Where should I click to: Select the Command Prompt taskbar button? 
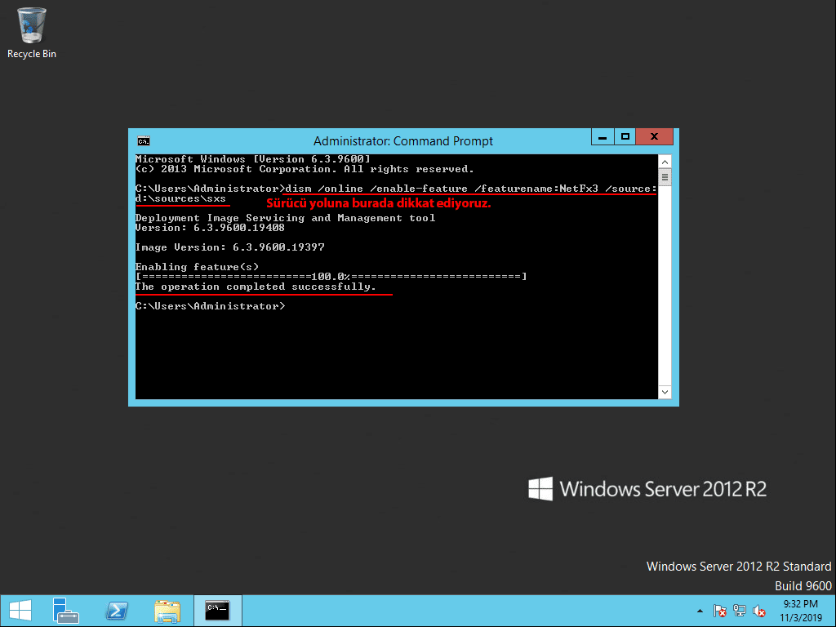coord(217,611)
